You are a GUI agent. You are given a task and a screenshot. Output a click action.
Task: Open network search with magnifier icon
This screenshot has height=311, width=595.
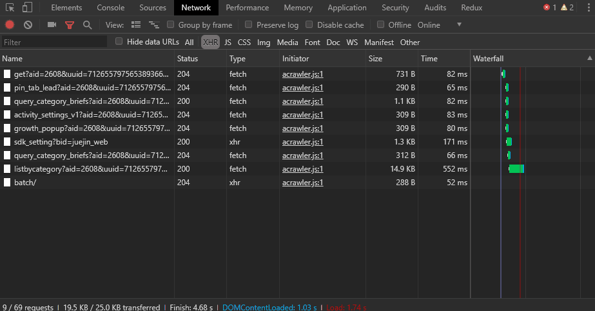tap(87, 25)
